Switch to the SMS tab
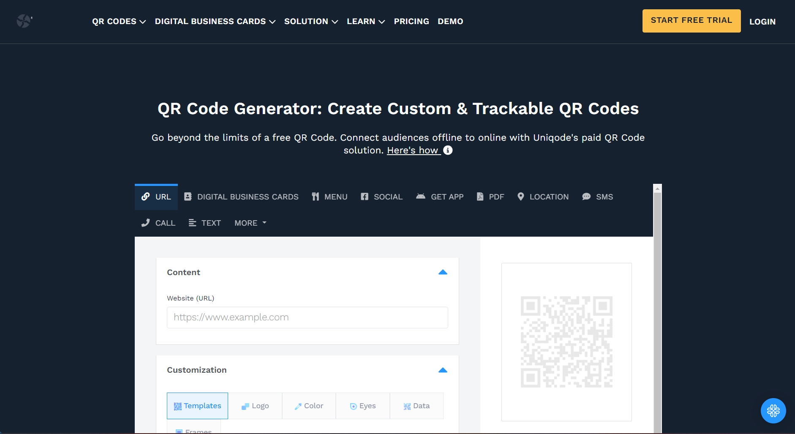 click(597, 197)
